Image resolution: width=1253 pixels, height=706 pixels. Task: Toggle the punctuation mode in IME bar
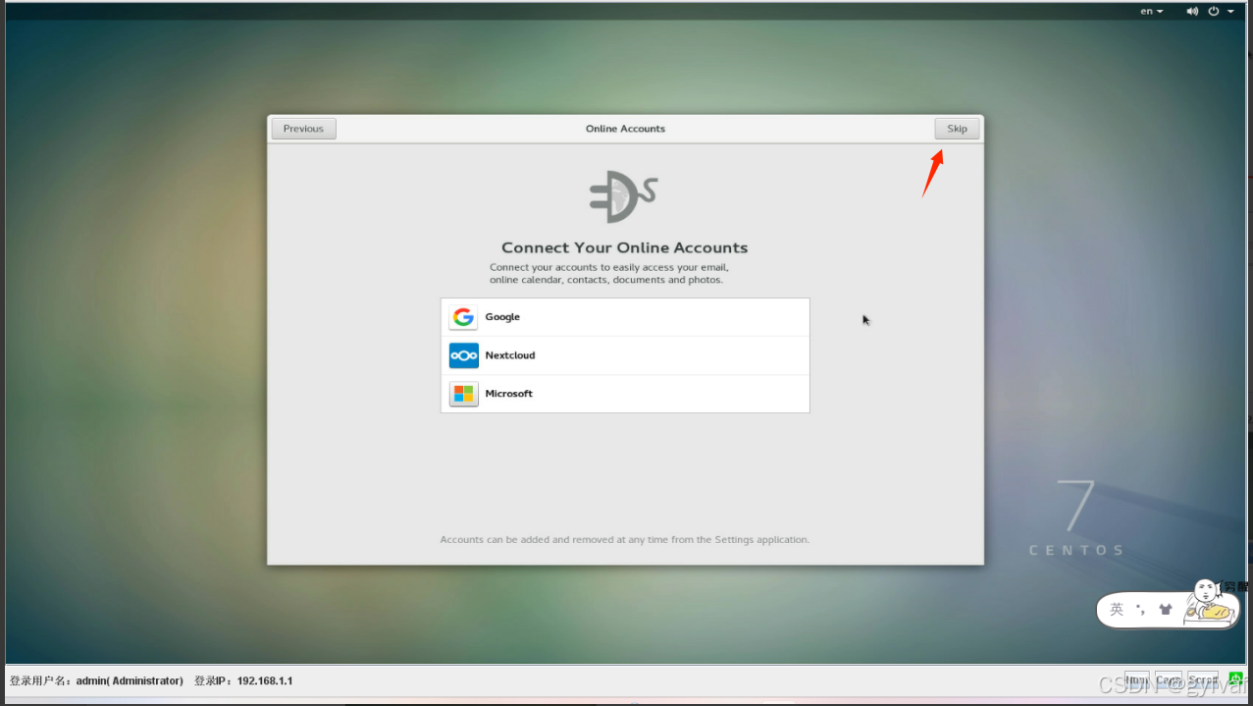coord(1141,610)
